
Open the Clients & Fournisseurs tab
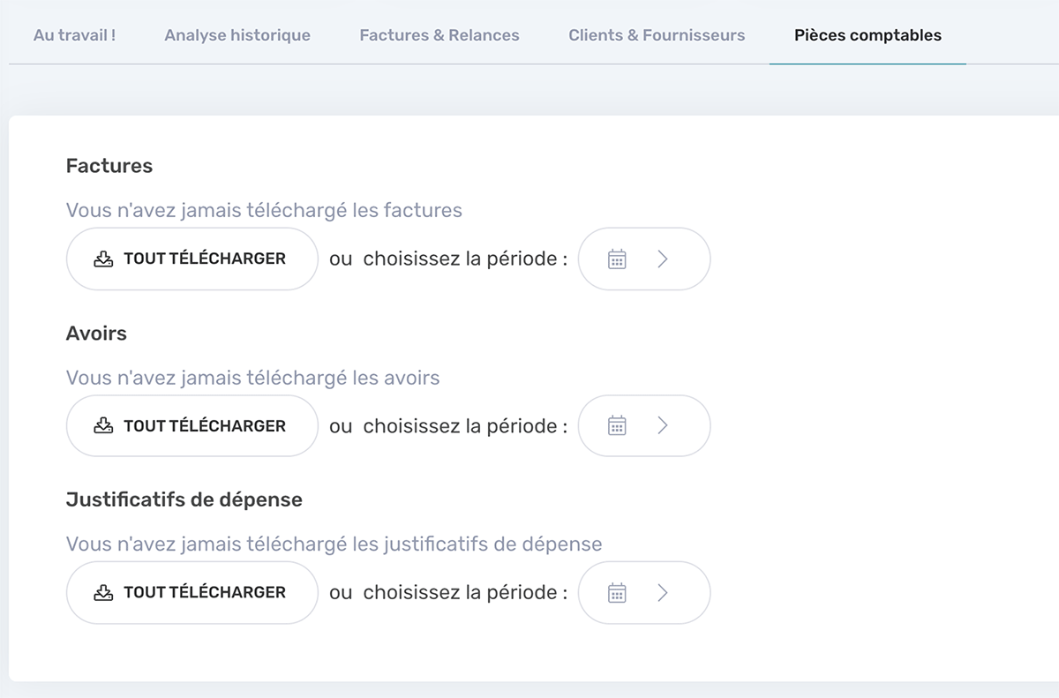[657, 35]
